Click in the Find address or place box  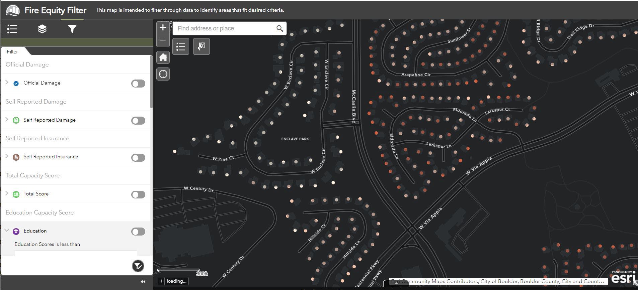223,28
